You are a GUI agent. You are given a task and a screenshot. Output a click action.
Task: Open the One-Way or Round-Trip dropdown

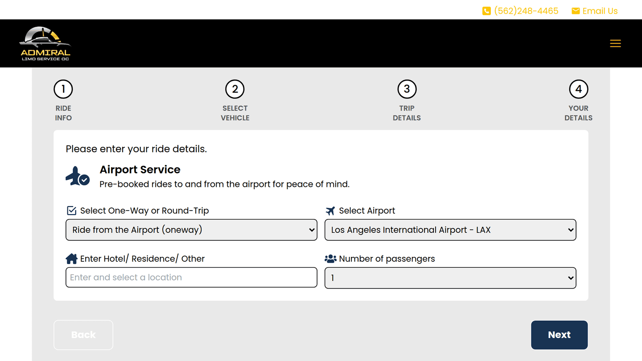(x=191, y=230)
